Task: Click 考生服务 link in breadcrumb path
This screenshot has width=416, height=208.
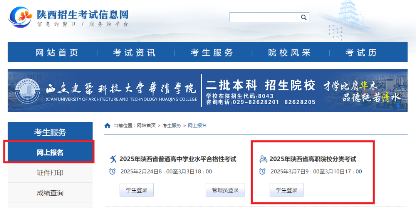Action: tap(171, 126)
